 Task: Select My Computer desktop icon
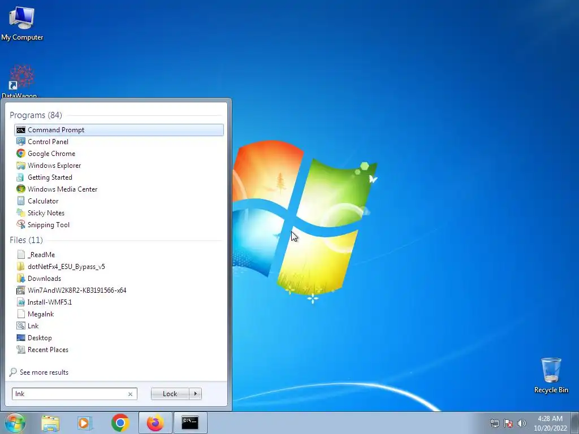tap(22, 24)
